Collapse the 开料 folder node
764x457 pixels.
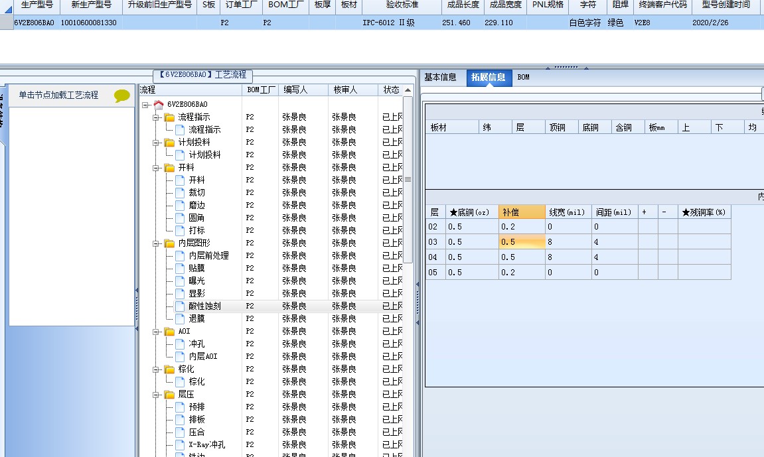tap(156, 168)
